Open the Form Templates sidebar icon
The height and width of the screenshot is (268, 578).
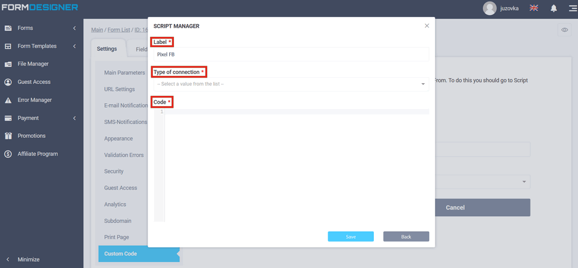tap(8, 46)
